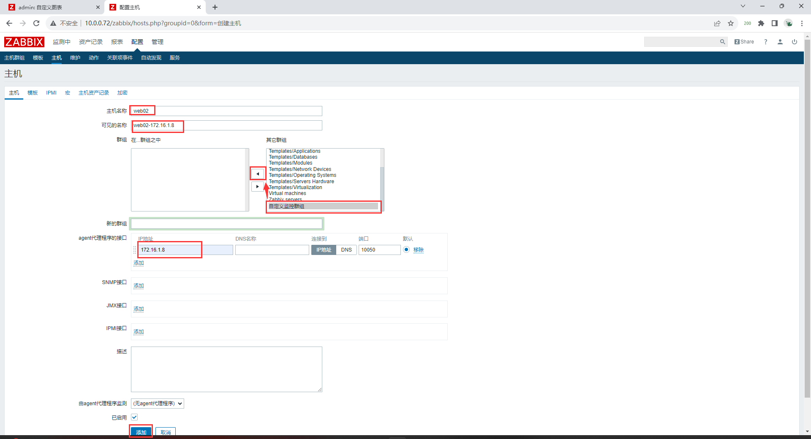Add an SNMP interface
The height and width of the screenshot is (439, 811).
pos(139,286)
